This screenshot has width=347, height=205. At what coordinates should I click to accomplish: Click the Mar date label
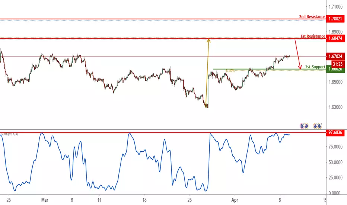(45, 200)
